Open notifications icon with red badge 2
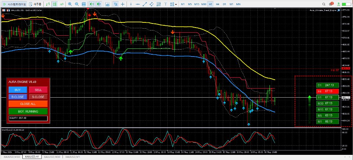This screenshot has width=353, height=160. point(331,4)
